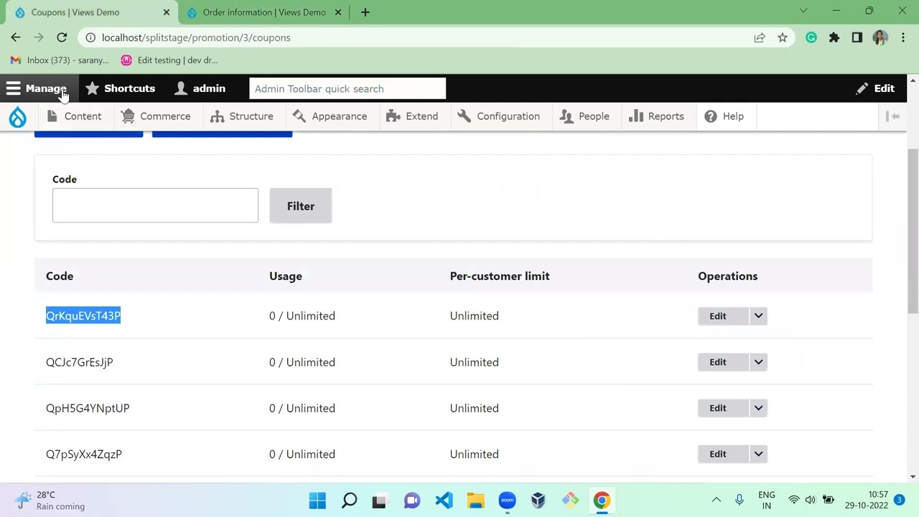This screenshot has width=919, height=517.
Task: Open File Explorer from taskbar
Action: (475, 500)
